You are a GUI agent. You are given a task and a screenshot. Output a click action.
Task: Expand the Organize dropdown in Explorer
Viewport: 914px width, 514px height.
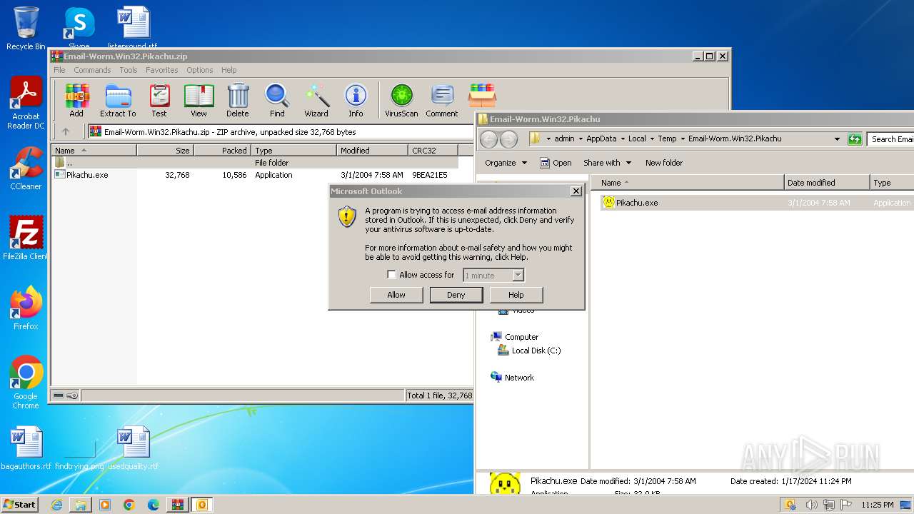pyautogui.click(x=506, y=163)
